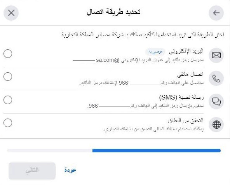Click the disabled التالي (Next) button
This screenshot has width=230, height=185.
32,171
